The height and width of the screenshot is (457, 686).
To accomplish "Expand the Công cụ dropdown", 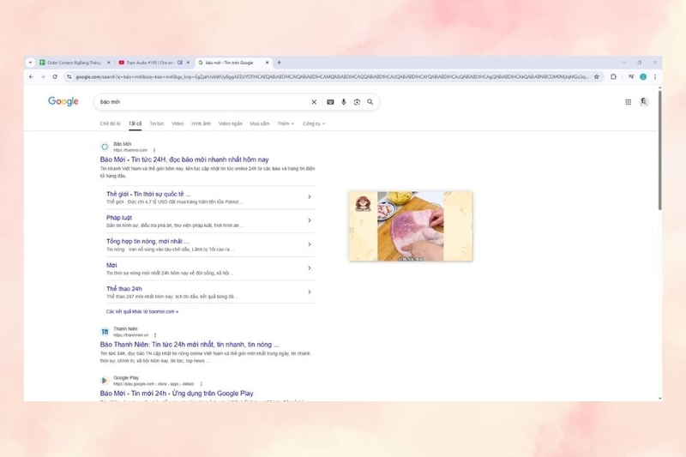I will point(314,123).
